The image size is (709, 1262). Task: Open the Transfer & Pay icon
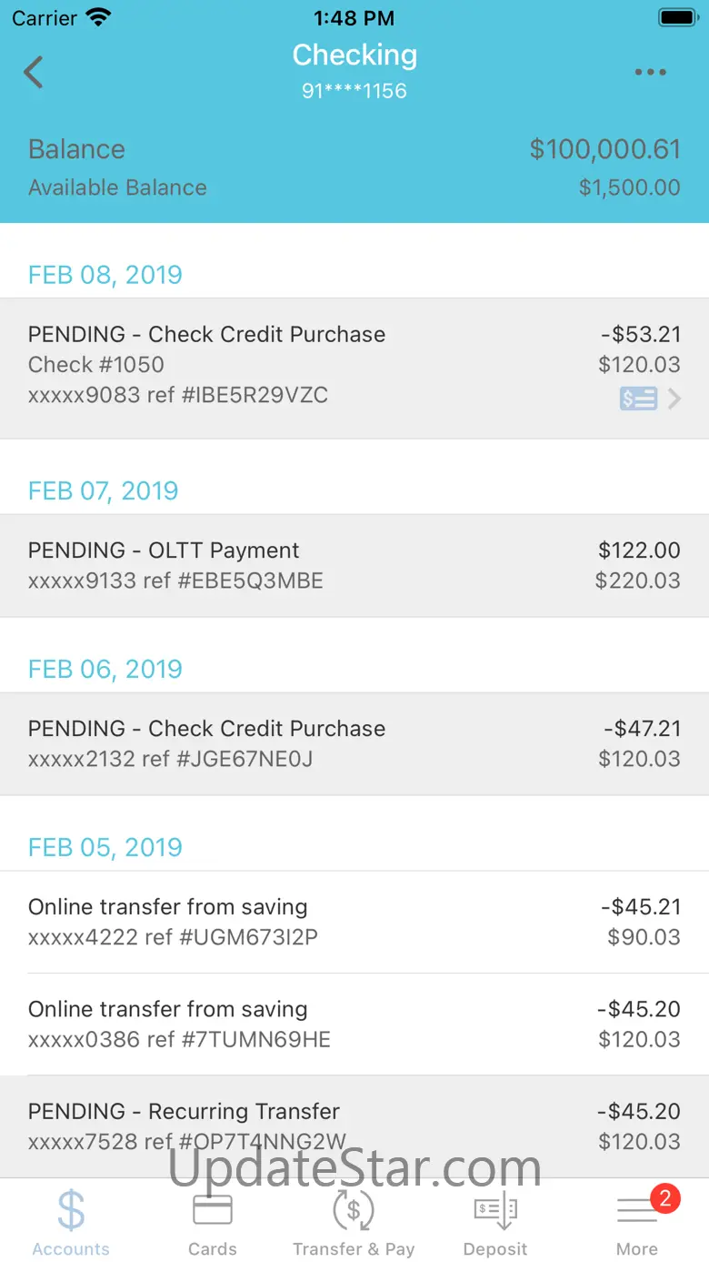coord(354,1210)
